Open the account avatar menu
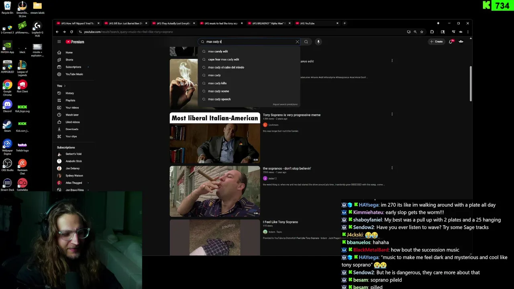 pyautogui.click(x=461, y=42)
